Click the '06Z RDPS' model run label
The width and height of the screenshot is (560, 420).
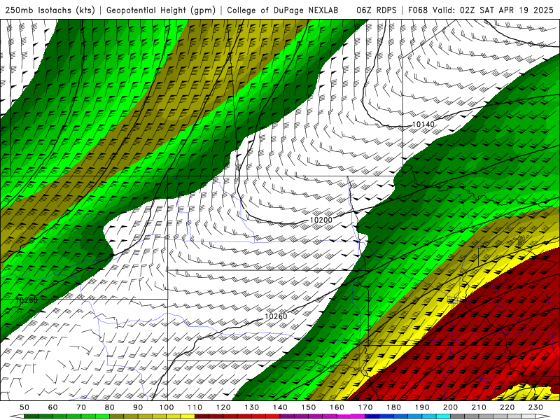coord(377,10)
